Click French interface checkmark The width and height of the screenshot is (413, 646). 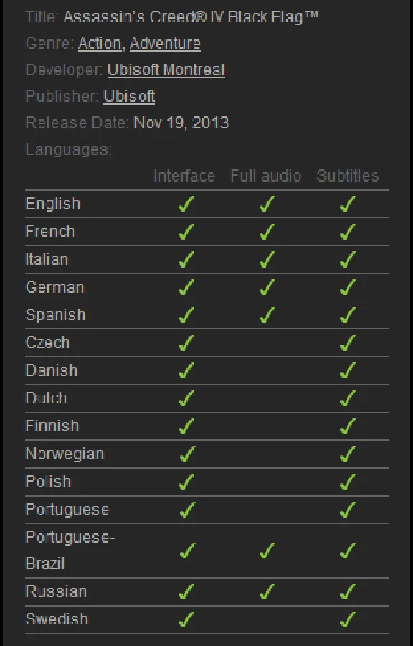(x=186, y=232)
